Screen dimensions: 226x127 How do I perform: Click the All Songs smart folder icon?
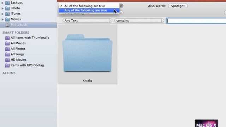(x=7, y=54)
